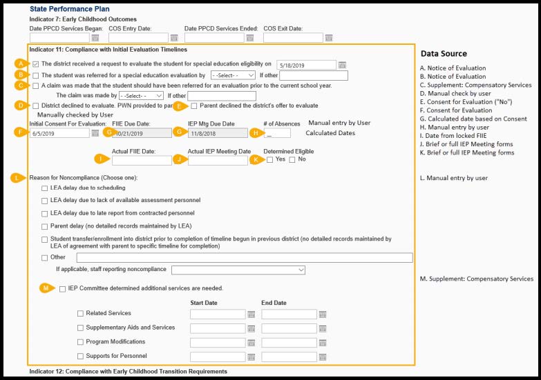541x380 pixels.
Task: Open Supplementary Aids Start Date calendar
Action: pyautogui.click(x=251, y=328)
